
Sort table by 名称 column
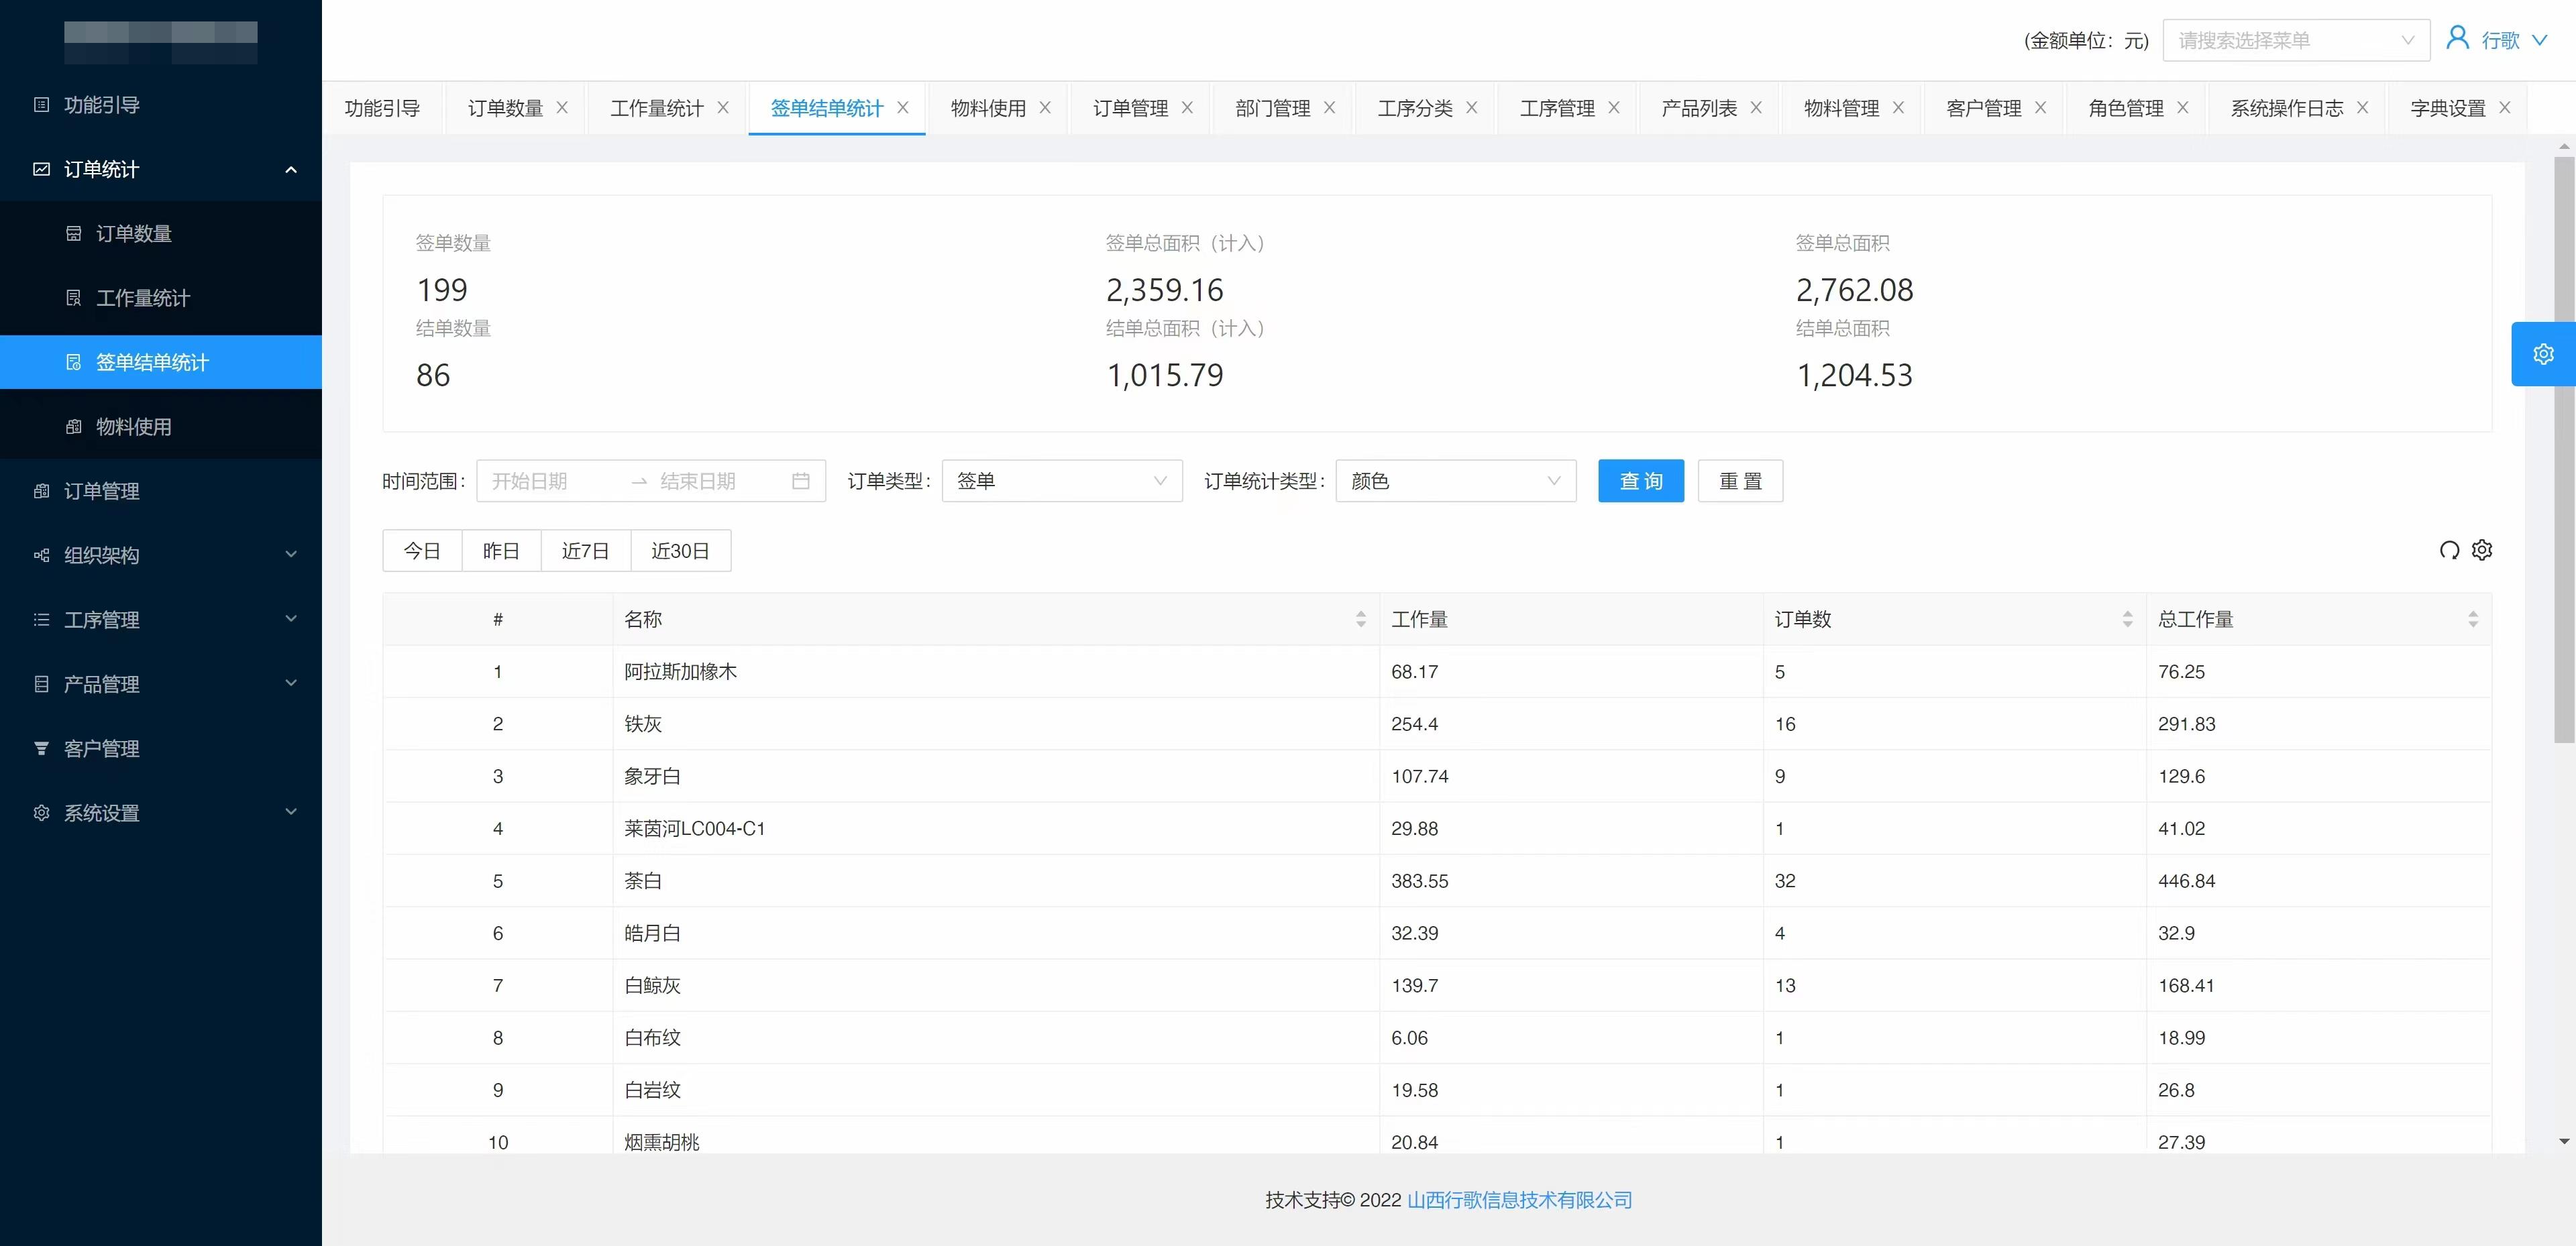[x=1361, y=620]
